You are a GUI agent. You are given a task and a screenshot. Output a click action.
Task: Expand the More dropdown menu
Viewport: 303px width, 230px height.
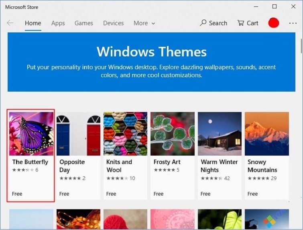144,23
